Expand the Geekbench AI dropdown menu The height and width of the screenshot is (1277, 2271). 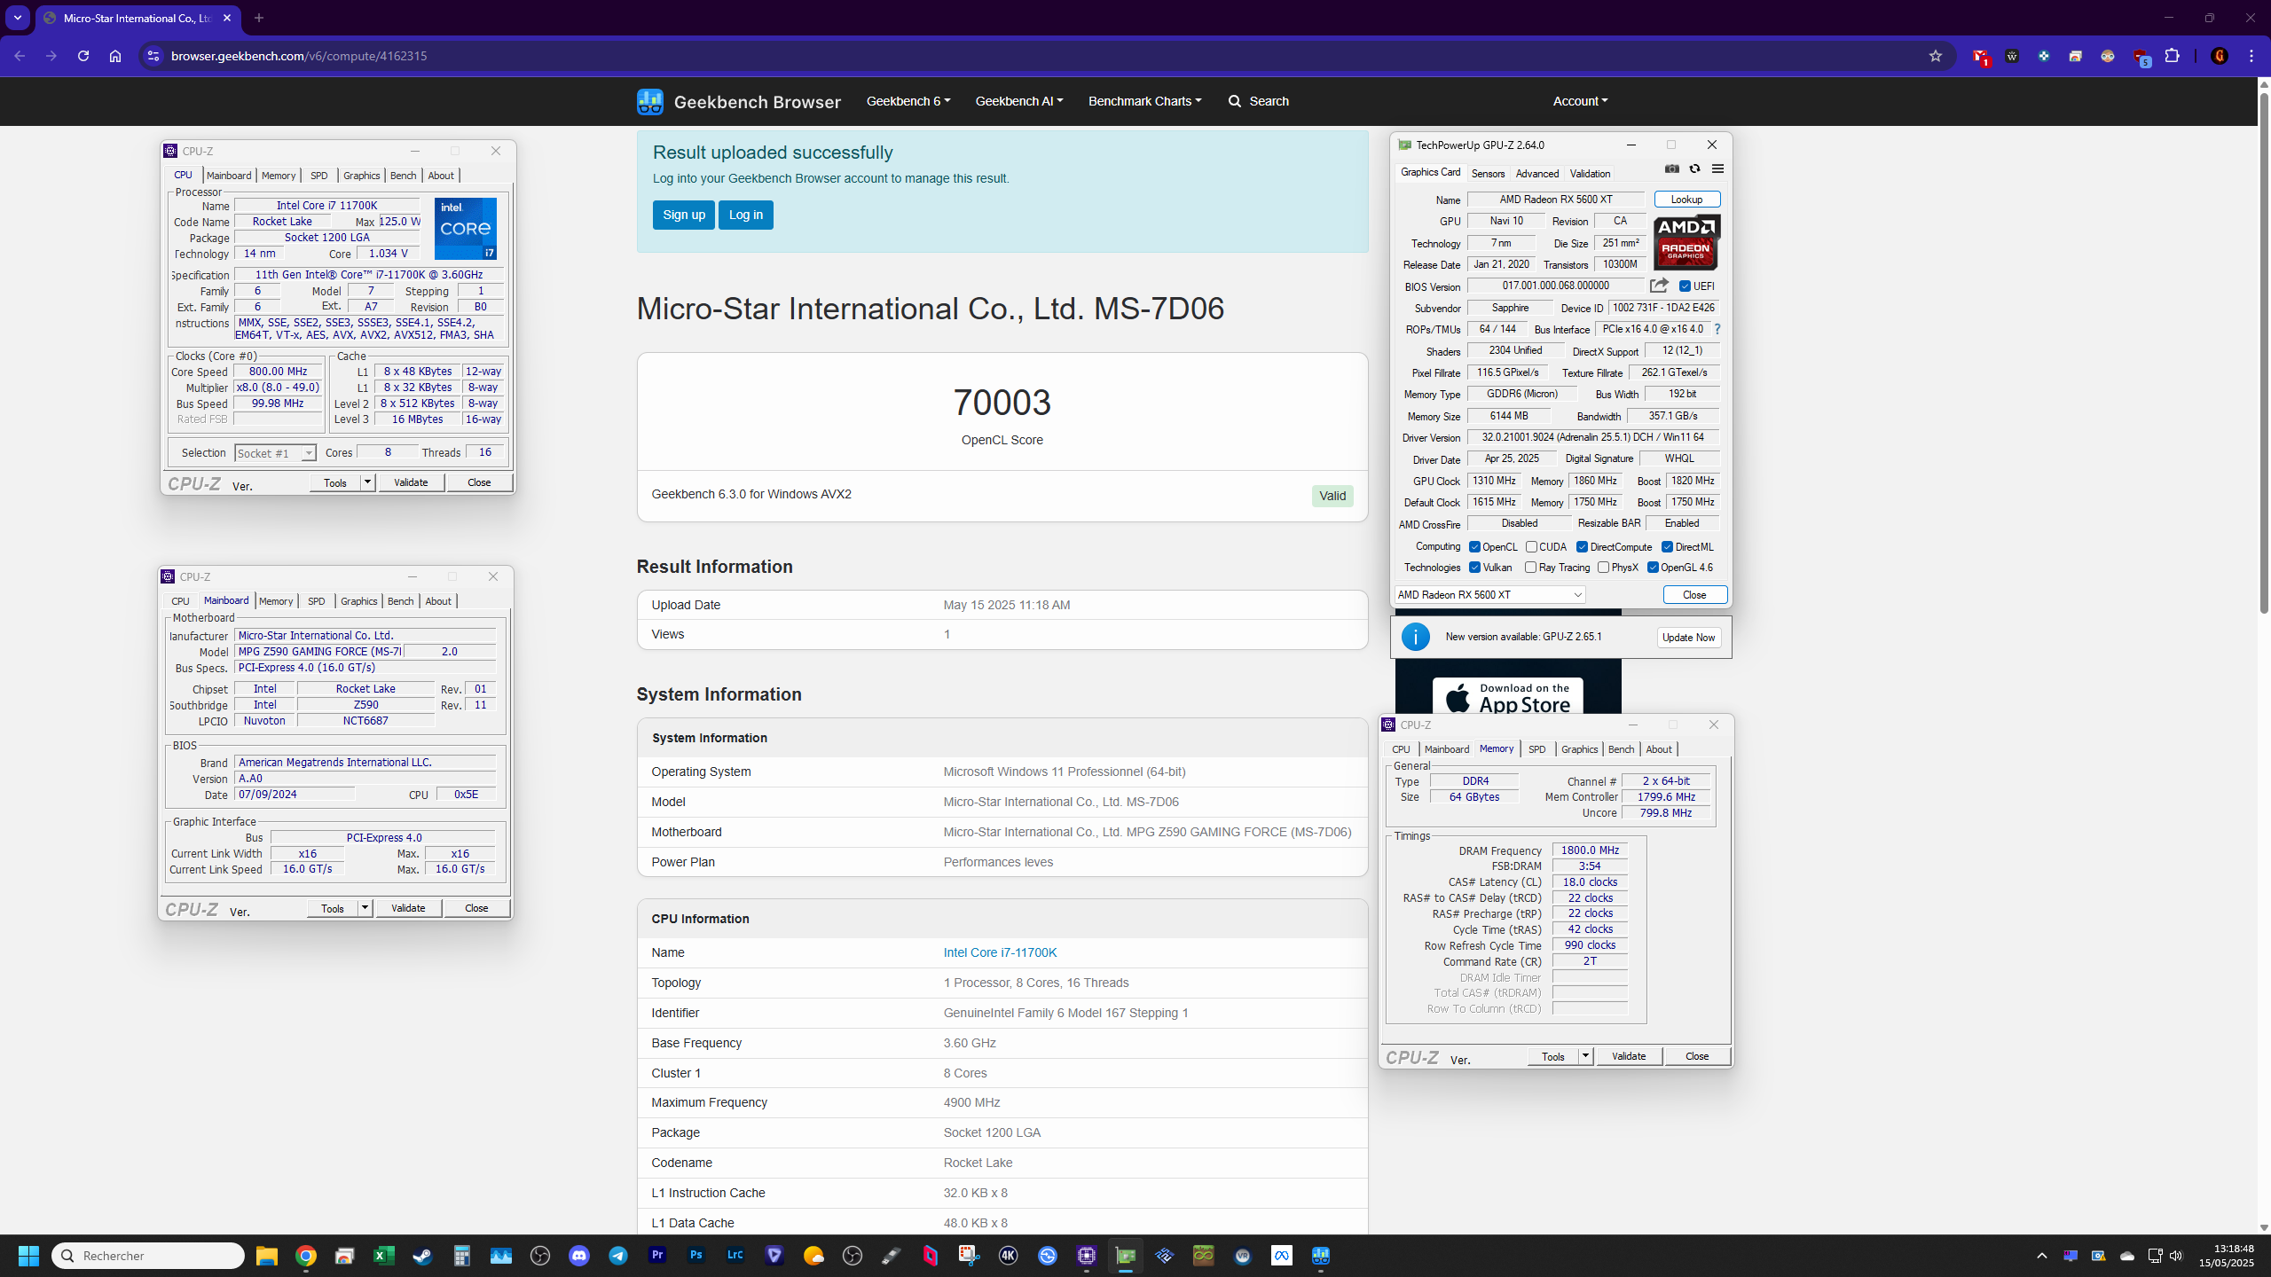(x=1019, y=101)
